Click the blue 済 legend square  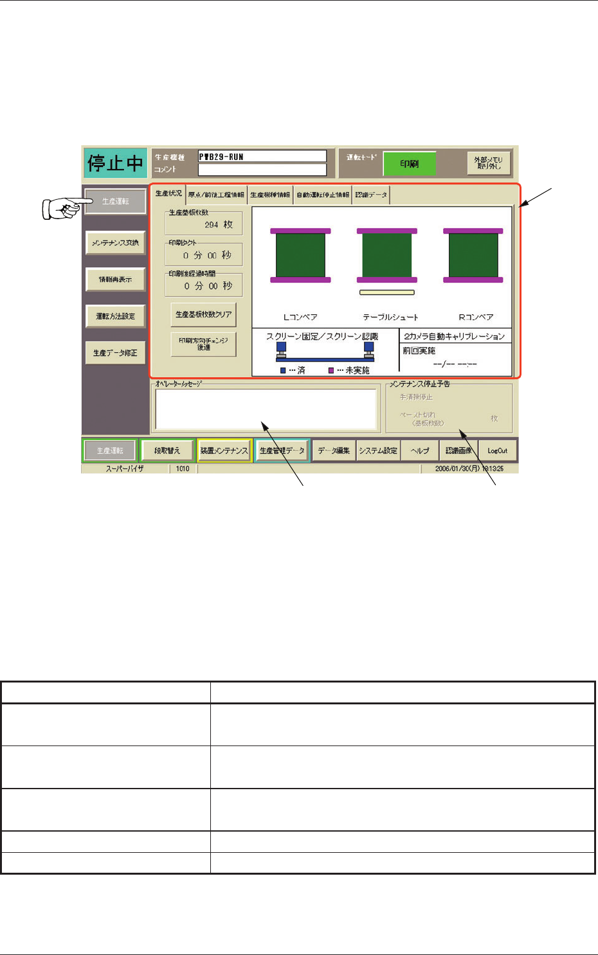pyautogui.click(x=283, y=371)
